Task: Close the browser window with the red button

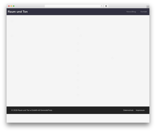Action: tap(9, 6)
